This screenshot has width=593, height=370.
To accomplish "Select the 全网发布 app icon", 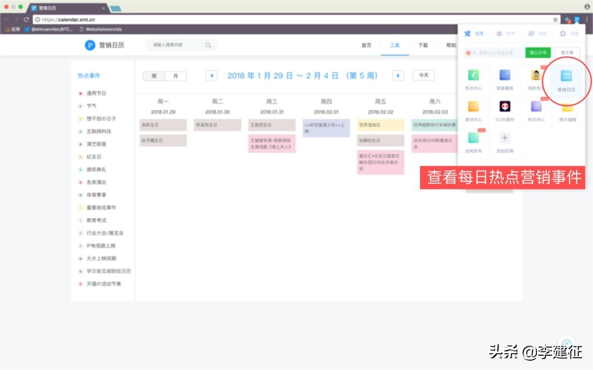I will 473,138.
